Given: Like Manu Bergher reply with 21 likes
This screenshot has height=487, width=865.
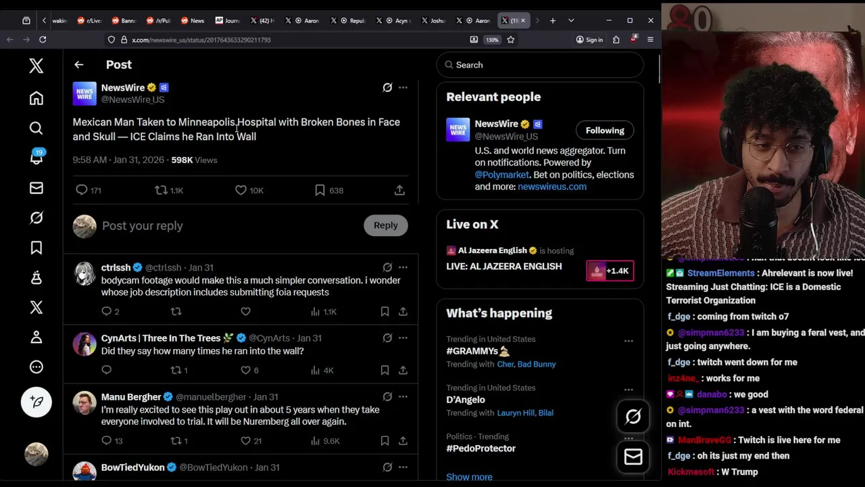Looking at the screenshot, I should tap(251, 441).
